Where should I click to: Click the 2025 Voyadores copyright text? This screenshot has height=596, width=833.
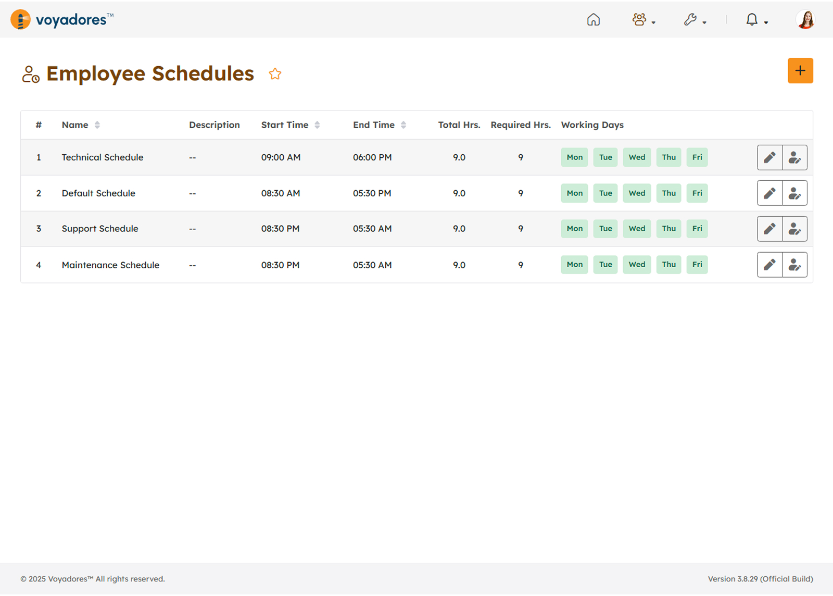click(93, 579)
